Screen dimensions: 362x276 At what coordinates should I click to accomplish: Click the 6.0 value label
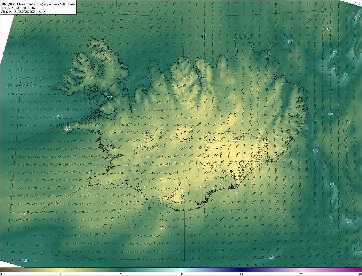pyautogui.click(x=60, y=116)
